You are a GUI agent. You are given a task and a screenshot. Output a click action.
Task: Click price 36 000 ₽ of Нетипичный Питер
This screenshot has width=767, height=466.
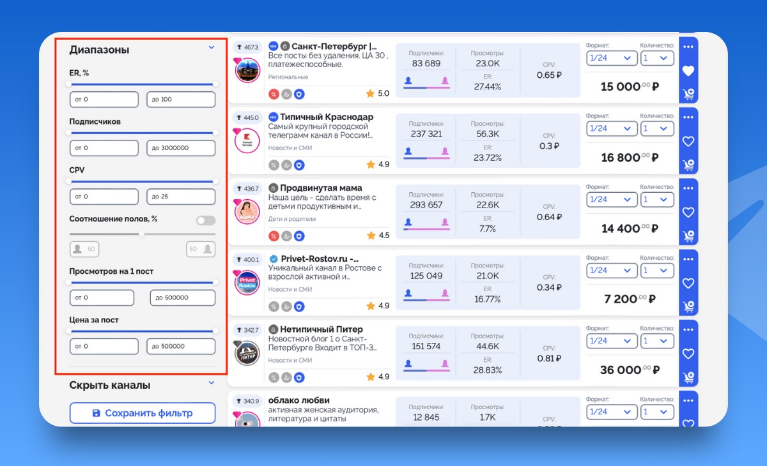630,370
